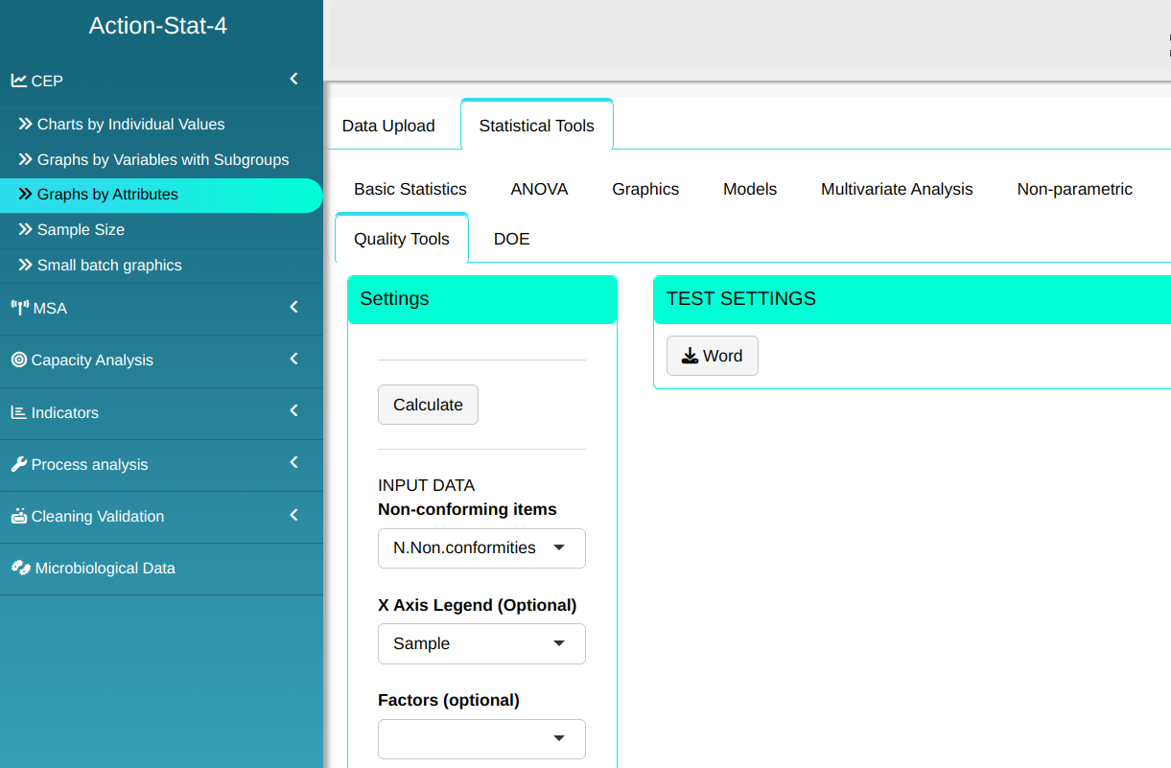The height and width of the screenshot is (768, 1171).
Task: Click the CEP chart line icon
Action: point(18,81)
